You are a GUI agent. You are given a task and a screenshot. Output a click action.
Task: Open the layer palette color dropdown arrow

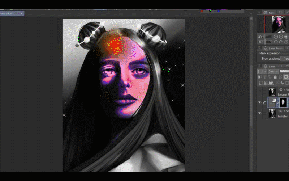click(x=265, y=71)
